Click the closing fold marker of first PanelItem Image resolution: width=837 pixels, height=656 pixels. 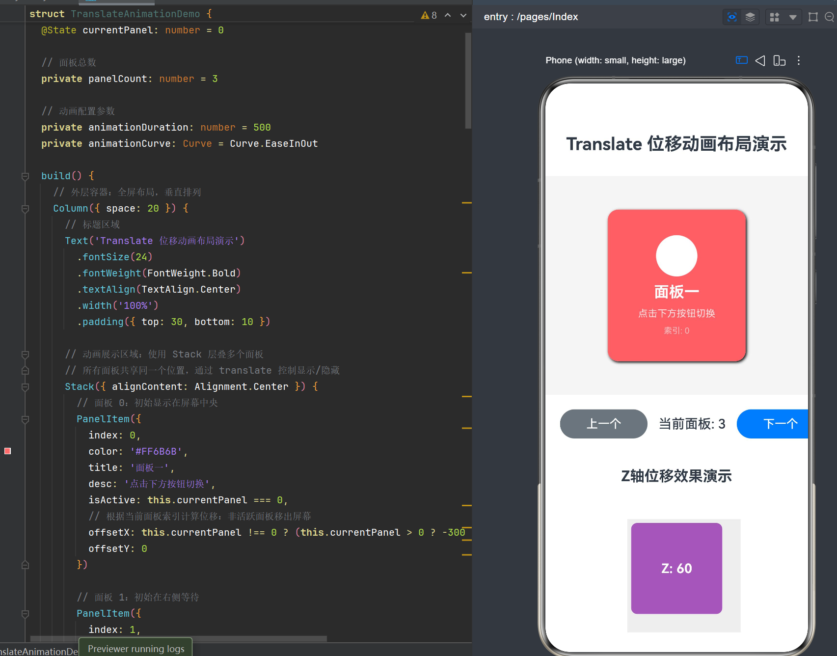coord(25,565)
